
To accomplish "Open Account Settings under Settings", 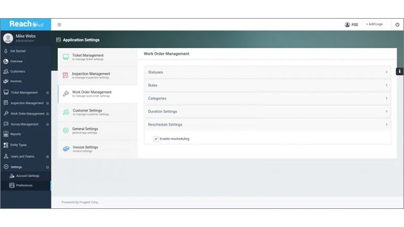I will click(27, 176).
